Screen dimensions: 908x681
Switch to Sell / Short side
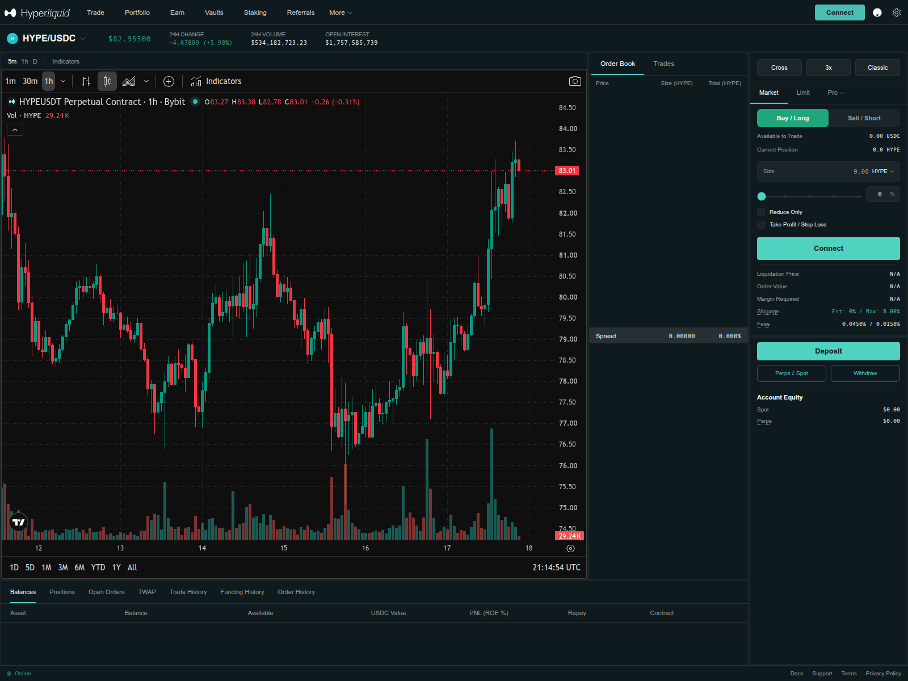(x=864, y=118)
